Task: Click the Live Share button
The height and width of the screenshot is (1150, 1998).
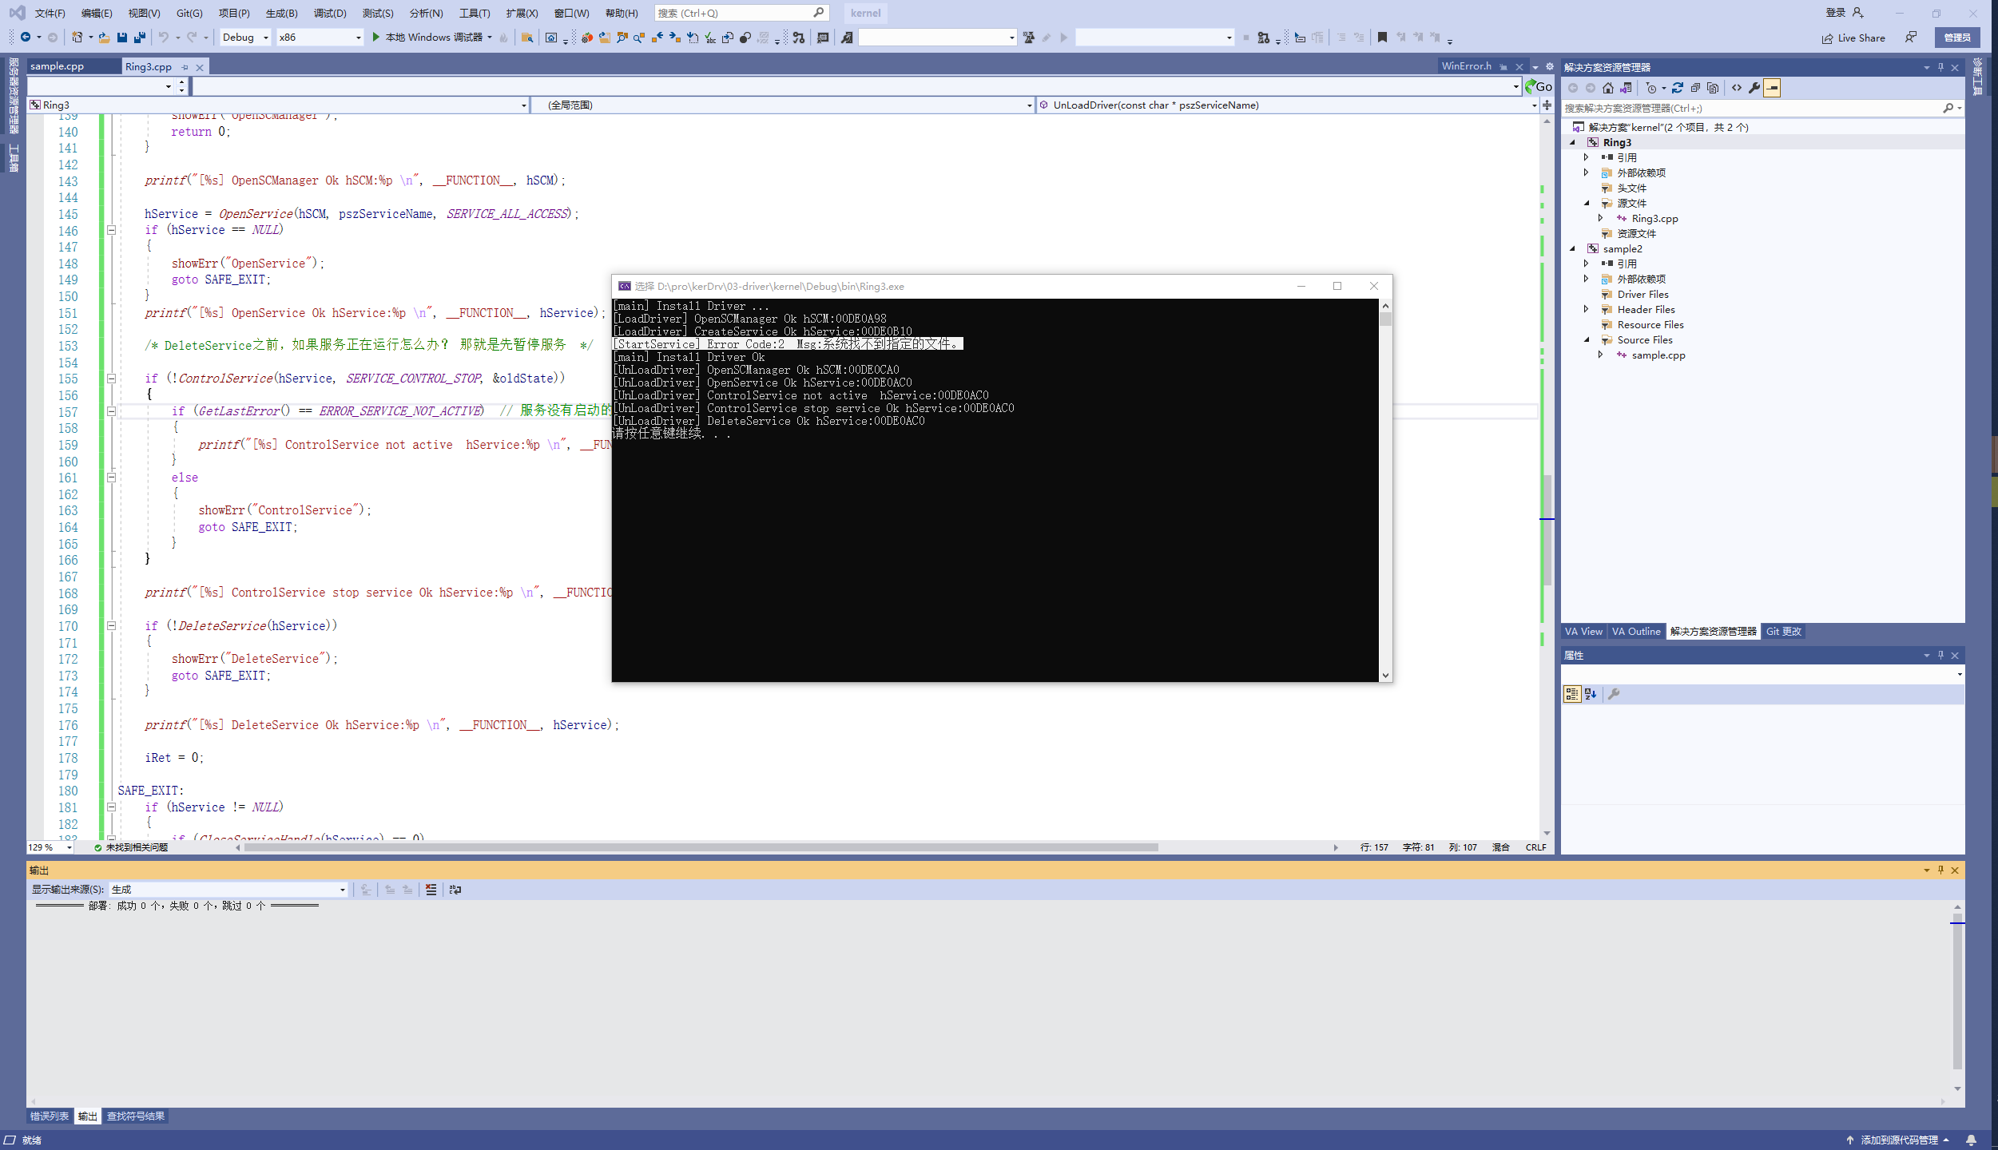Action: coord(1853,38)
